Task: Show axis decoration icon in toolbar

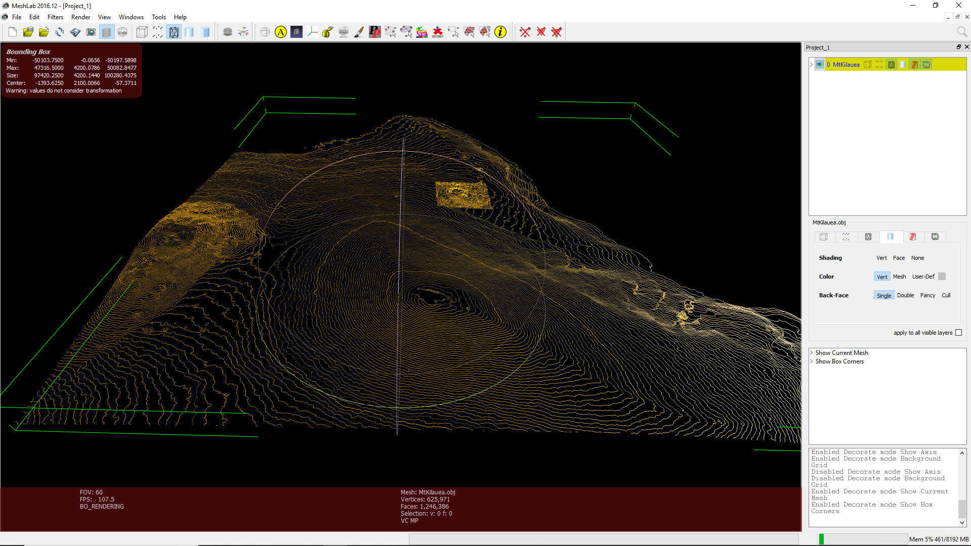Action: tap(243, 32)
